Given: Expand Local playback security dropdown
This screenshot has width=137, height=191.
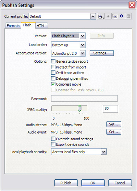Looking at the screenshot, I should point(104,152).
